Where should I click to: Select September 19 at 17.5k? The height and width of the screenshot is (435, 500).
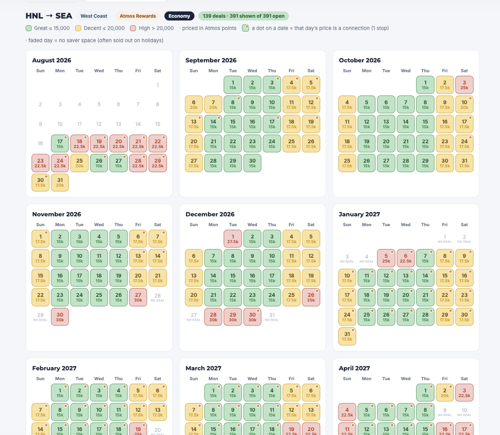click(x=311, y=124)
